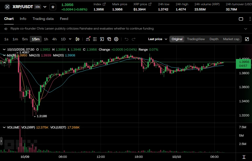Click the three-line list icon in chart toolbar
This screenshot has width=252, height=161.
point(95,39)
